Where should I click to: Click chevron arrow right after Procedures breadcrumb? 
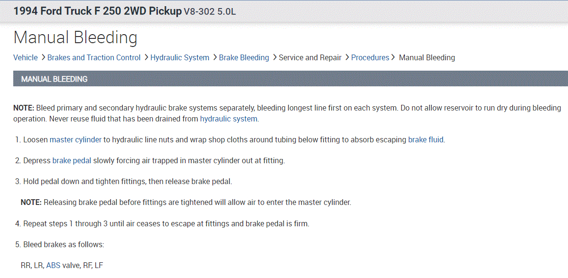[393, 57]
